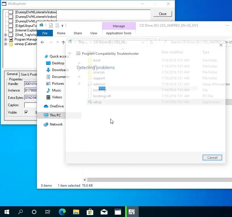
Task: Toggle the Visible checkbox in Properties
Action: [26, 112]
